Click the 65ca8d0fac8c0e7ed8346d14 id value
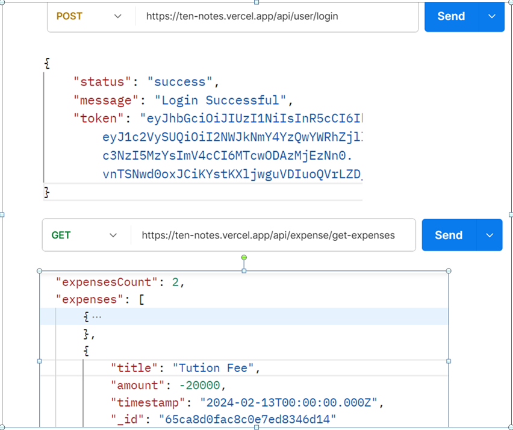 pyautogui.click(x=247, y=420)
